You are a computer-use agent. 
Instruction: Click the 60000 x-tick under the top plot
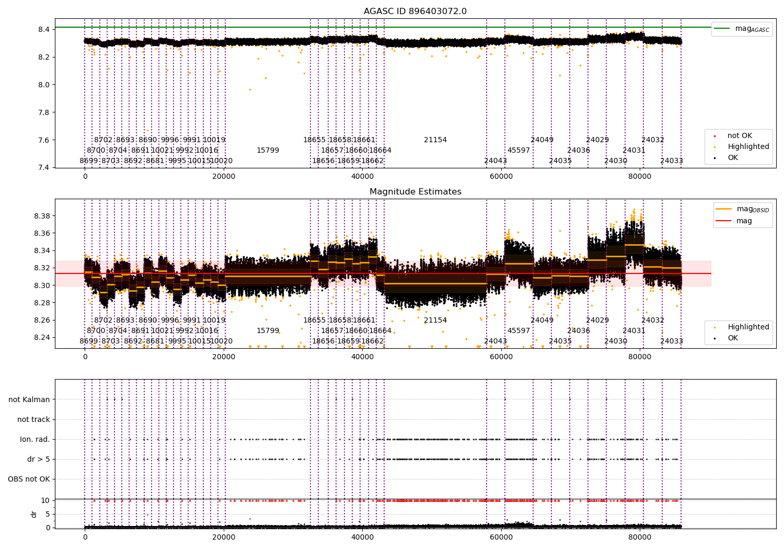click(x=501, y=177)
